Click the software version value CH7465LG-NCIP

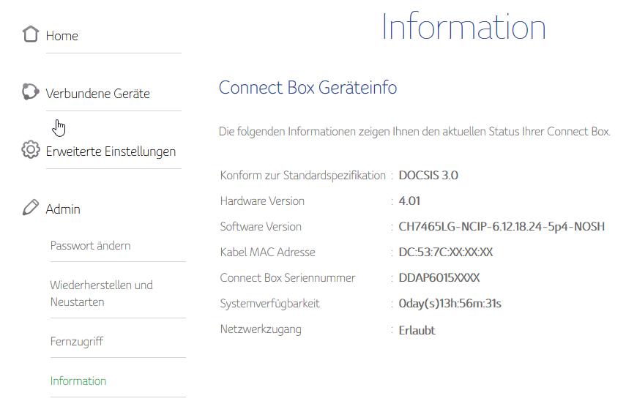(x=502, y=227)
